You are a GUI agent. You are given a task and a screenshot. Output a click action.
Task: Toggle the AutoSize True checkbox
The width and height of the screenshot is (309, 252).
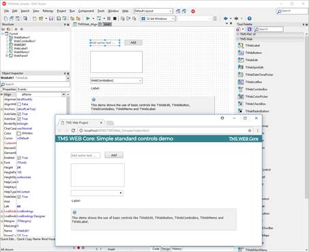[19, 119]
